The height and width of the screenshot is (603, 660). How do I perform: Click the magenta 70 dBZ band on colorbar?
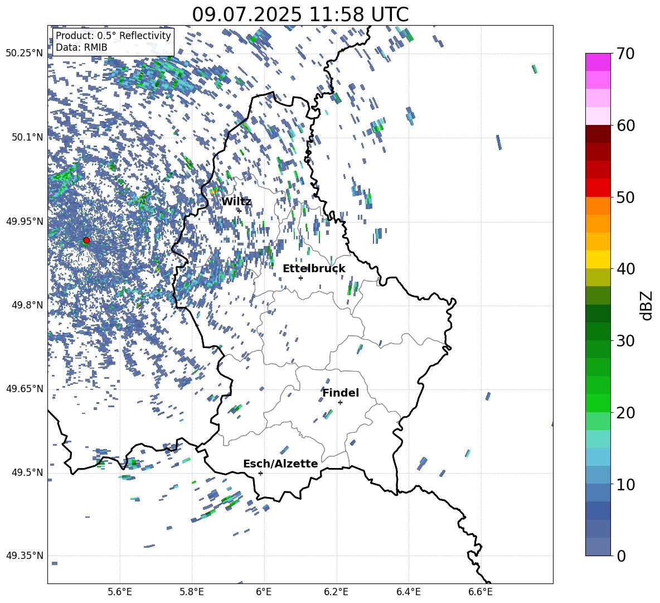click(x=598, y=62)
